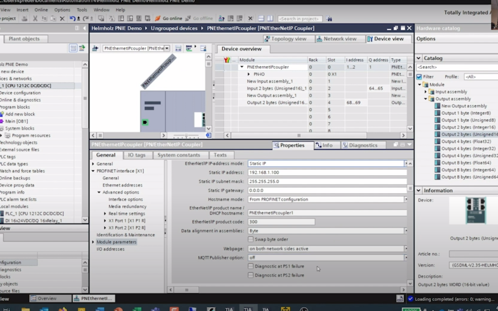Viewport: 498px width, 311px height.
Task: Click the status bar icon beside loading message
Action: pyautogui.click(x=399, y=299)
